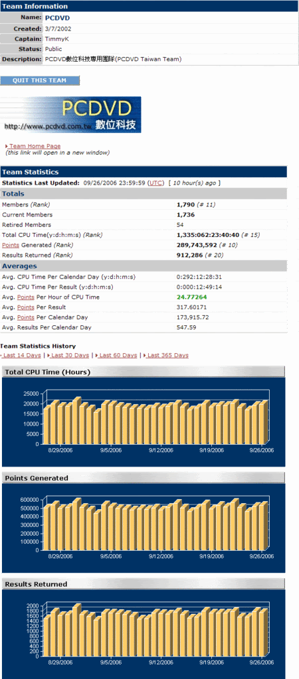The height and width of the screenshot is (679, 299).
Task: Click the Averages section heading
Action: point(19,266)
